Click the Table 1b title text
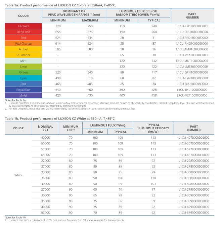This screenshot has height=228, width=221. [x=60, y=119]
